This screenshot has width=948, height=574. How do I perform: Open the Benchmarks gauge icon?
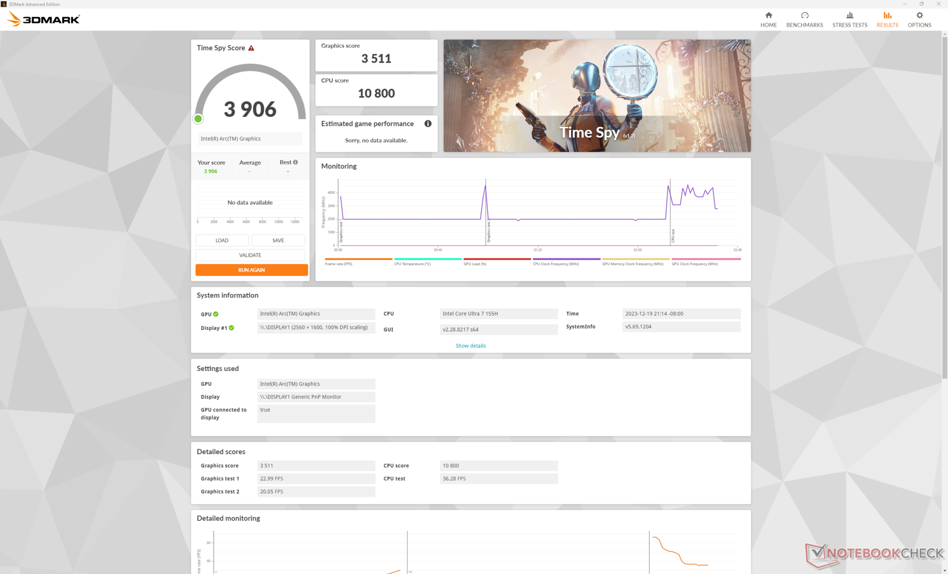[804, 15]
